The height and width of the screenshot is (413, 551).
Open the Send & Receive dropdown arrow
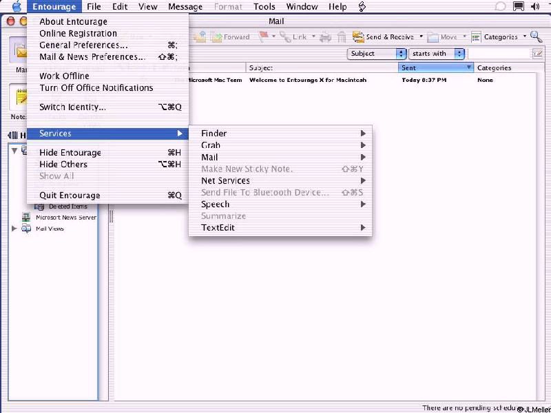point(421,36)
